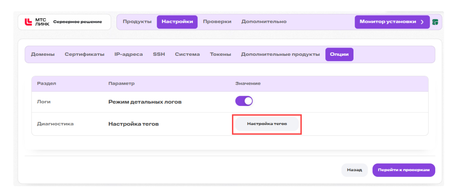Click the Перейти к проверкам button
This screenshot has width=452, height=191.
(404, 170)
